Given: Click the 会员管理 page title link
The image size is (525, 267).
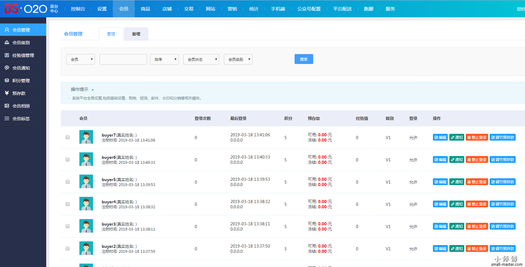Looking at the screenshot, I should (x=73, y=34).
